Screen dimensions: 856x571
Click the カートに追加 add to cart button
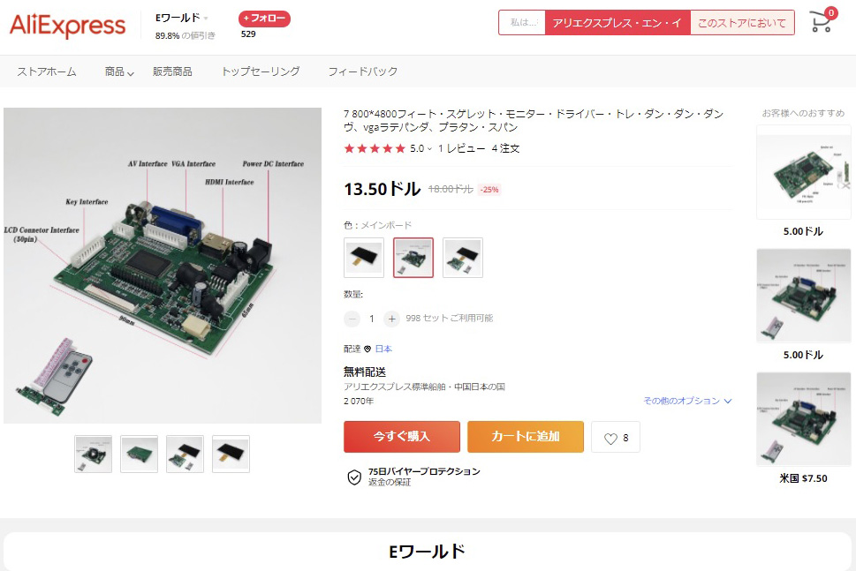click(x=526, y=437)
